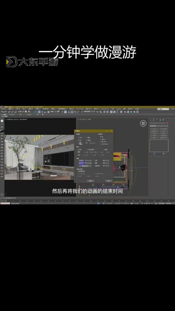Open the workspace dropdown at top right
This screenshot has height=311, width=175.
[163, 109]
